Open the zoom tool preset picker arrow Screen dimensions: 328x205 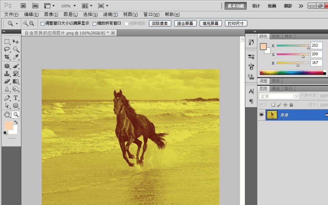pos(17,23)
